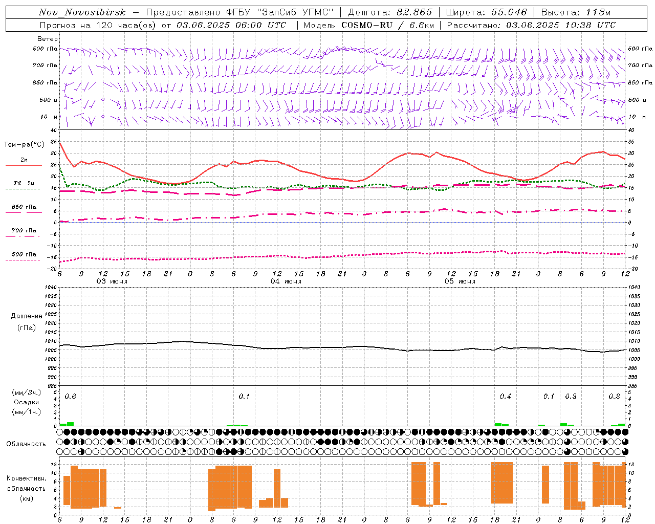Click the 0.6 precipitation amount
Screen dimensions: 655x524
pyautogui.click(x=70, y=397)
